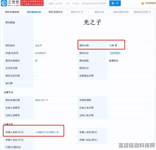
Task: Click the red 全国企业信用查询系统 banner
Action: click(32, 3)
